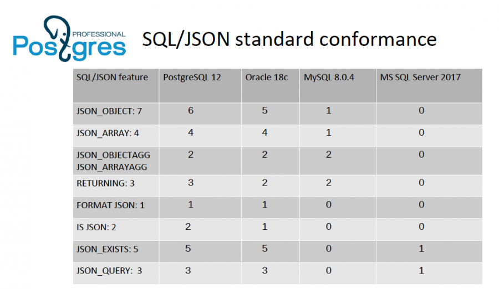Viewport: 499px width, 289px height.
Task: Click the 'FORMAT JSON: 1' row label
Action: [x=110, y=205]
